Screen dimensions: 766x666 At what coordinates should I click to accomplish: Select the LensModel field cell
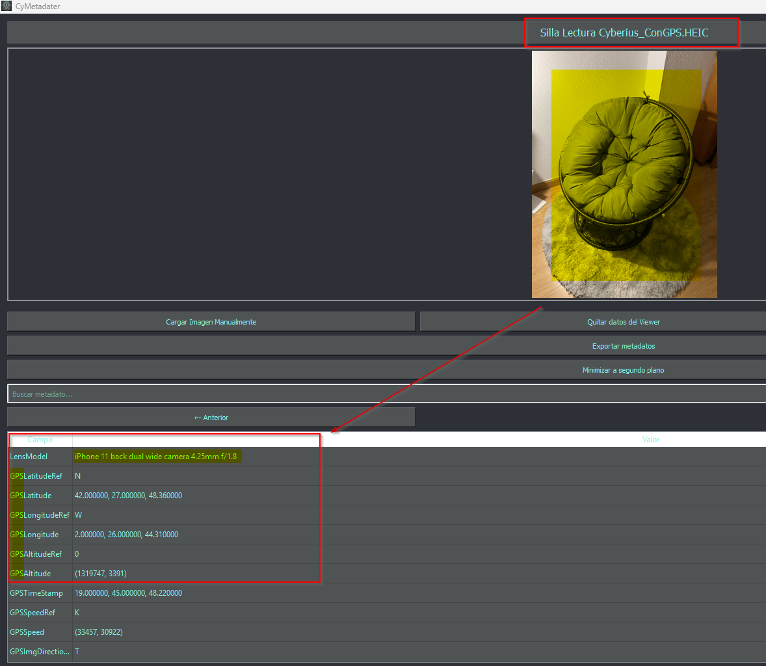pos(40,457)
